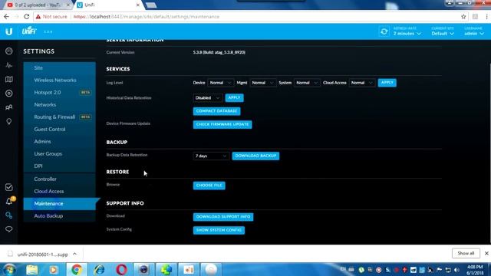The width and height of the screenshot is (491, 276).
Task: Close the downloads bar
Action: [486, 254]
